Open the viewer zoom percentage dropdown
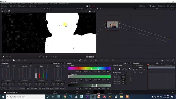The width and height of the screenshot is (176, 99). point(3,9)
